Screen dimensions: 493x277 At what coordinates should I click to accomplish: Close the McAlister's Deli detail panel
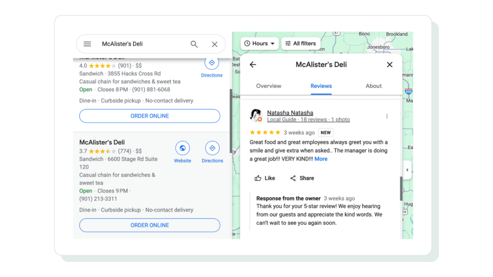pos(389,64)
